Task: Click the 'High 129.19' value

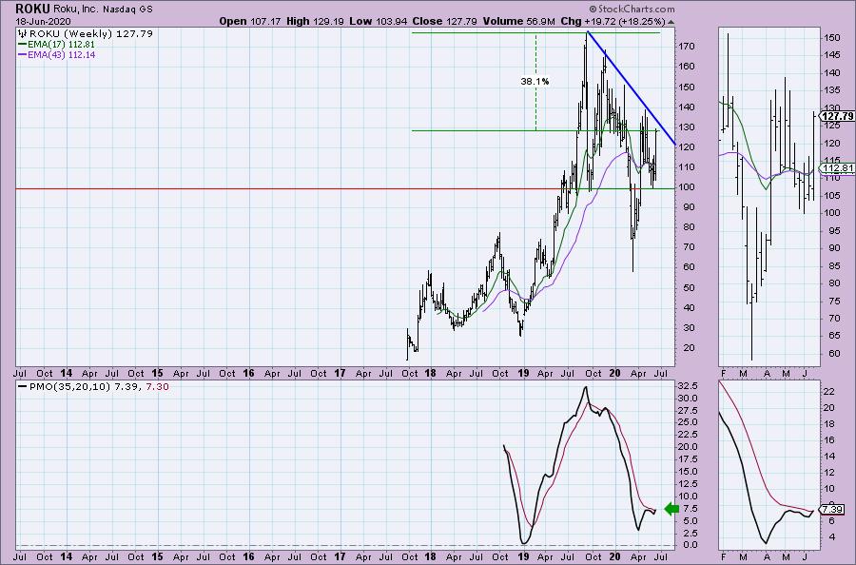Action: point(315,21)
